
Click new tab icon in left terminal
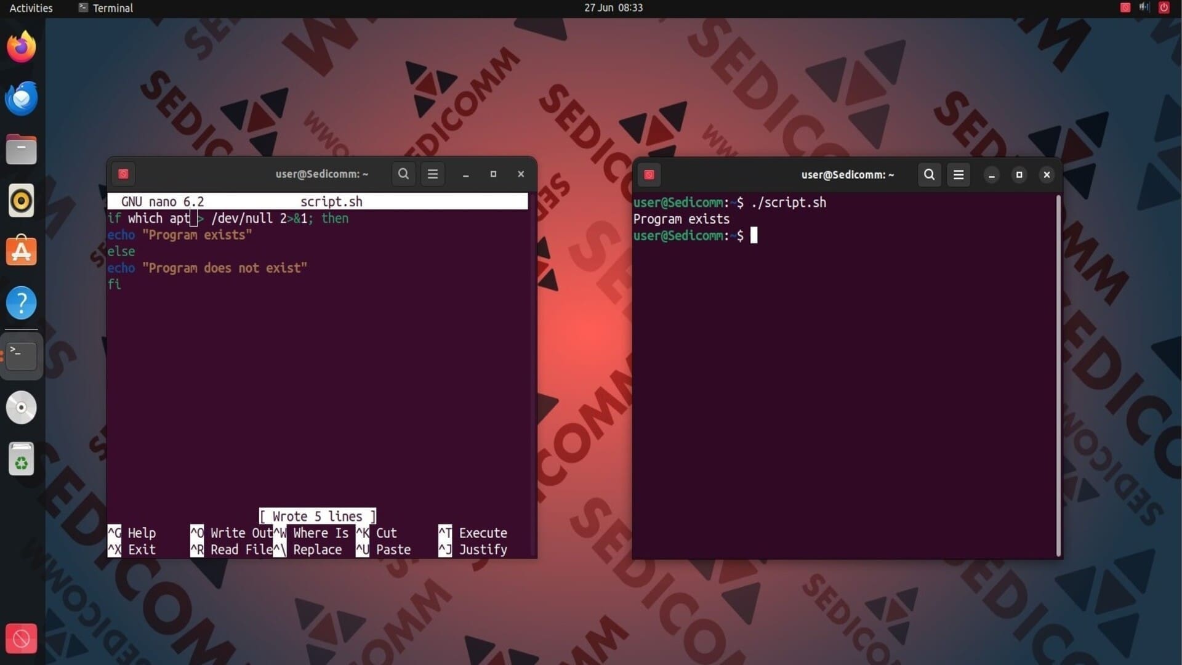click(123, 174)
